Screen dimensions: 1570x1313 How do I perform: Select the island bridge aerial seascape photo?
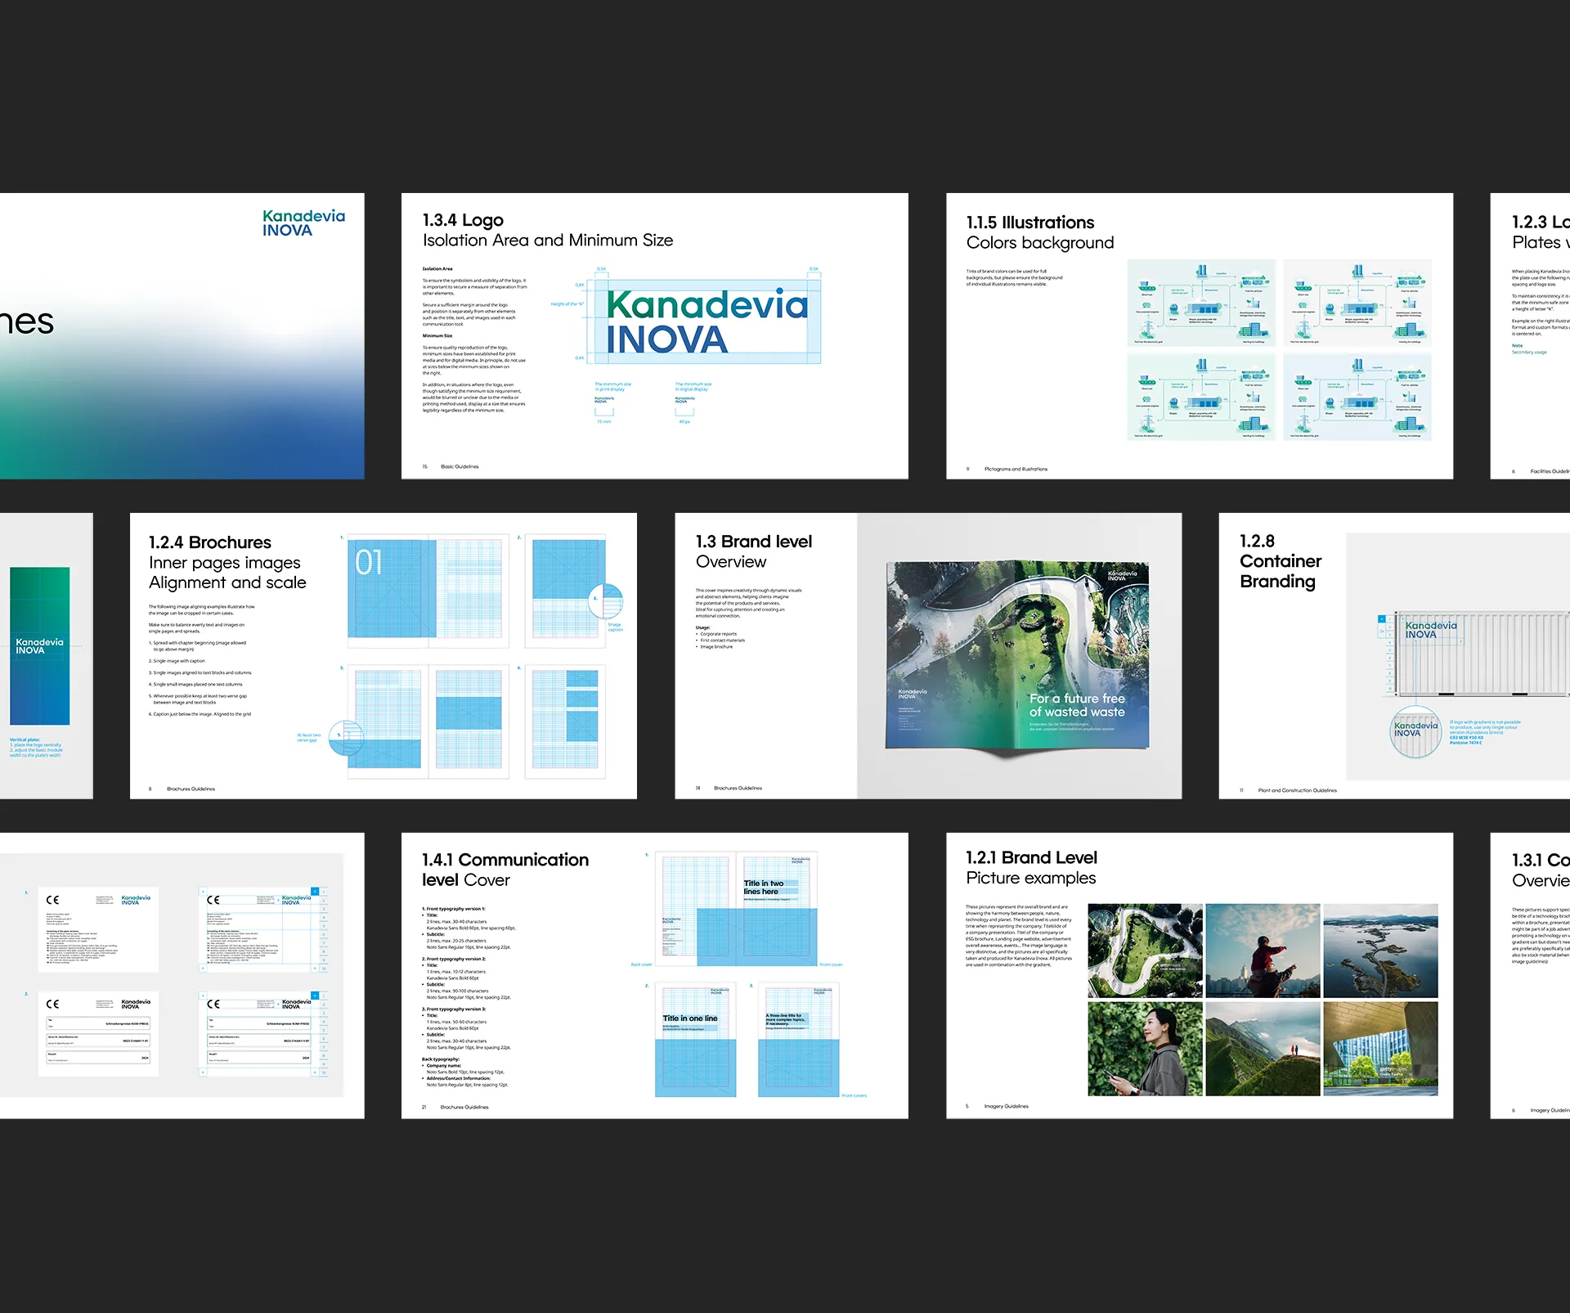pos(1379,950)
